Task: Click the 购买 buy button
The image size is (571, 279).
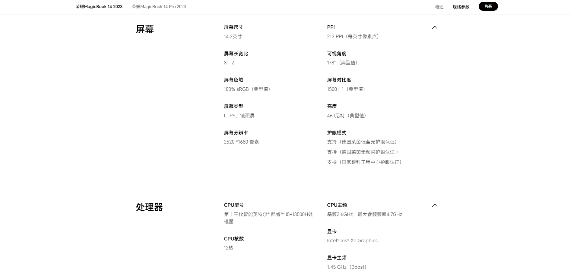Action: pos(488,6)
